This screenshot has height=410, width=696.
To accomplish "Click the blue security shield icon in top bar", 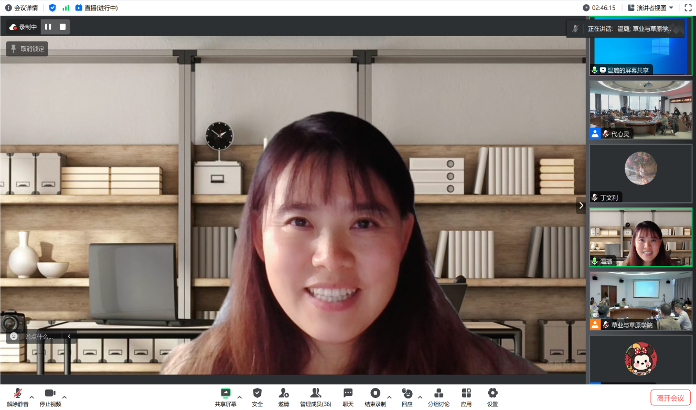I will click(52, 8).
